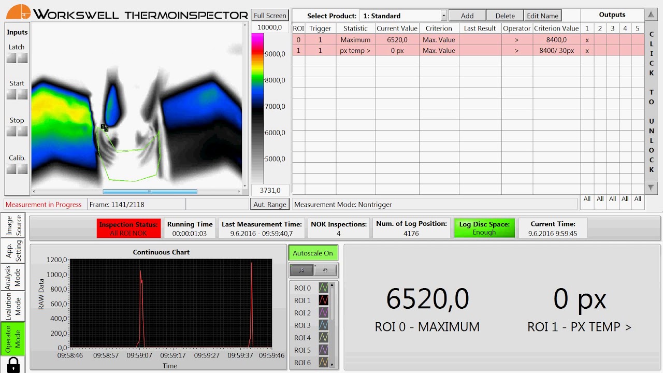The image size is (663, 373).
Task: Select the zoom magnifier chart tool
Action: [x=301, y=270]
